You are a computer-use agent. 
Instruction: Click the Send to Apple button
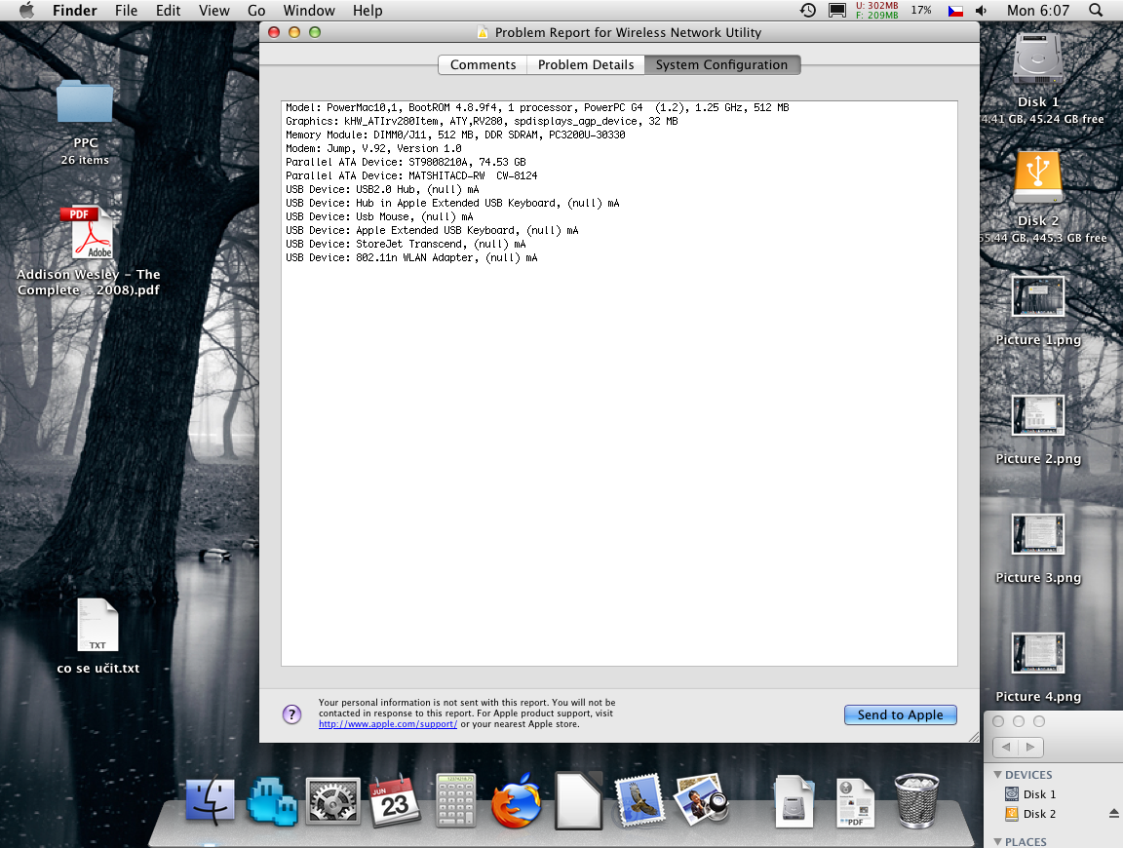901,714
